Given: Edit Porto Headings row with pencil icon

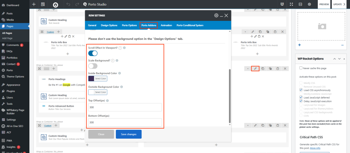Looking at the screenshot, I should 255,68.
